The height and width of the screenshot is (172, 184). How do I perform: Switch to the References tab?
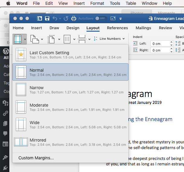tap(117, 28)
